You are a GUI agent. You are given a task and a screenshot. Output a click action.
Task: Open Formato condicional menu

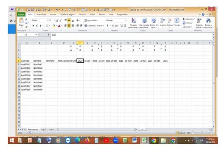(x=133, y=23)
